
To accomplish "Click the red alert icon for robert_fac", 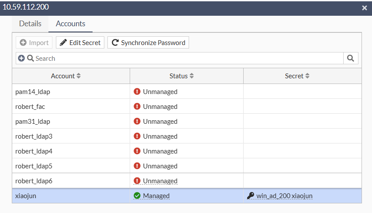I will [137, 106].
